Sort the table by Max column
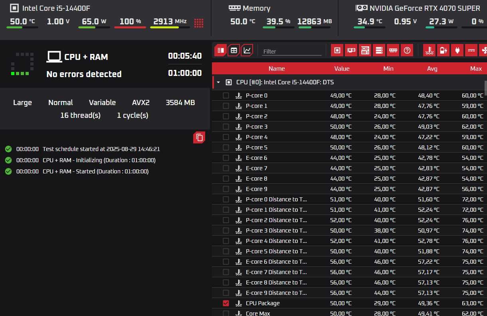487x316 pixels. coord(476,69)
